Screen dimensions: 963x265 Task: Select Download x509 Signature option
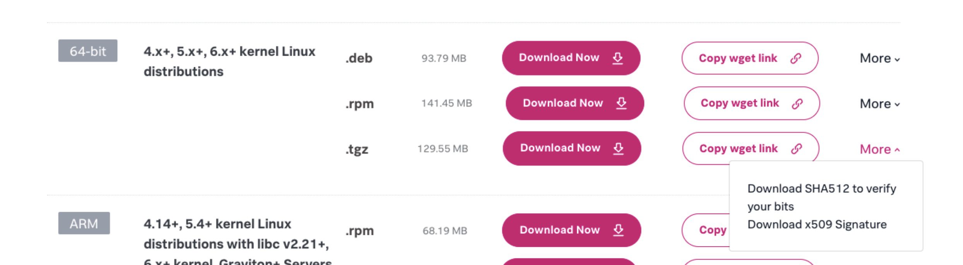(x=817, y=224)
